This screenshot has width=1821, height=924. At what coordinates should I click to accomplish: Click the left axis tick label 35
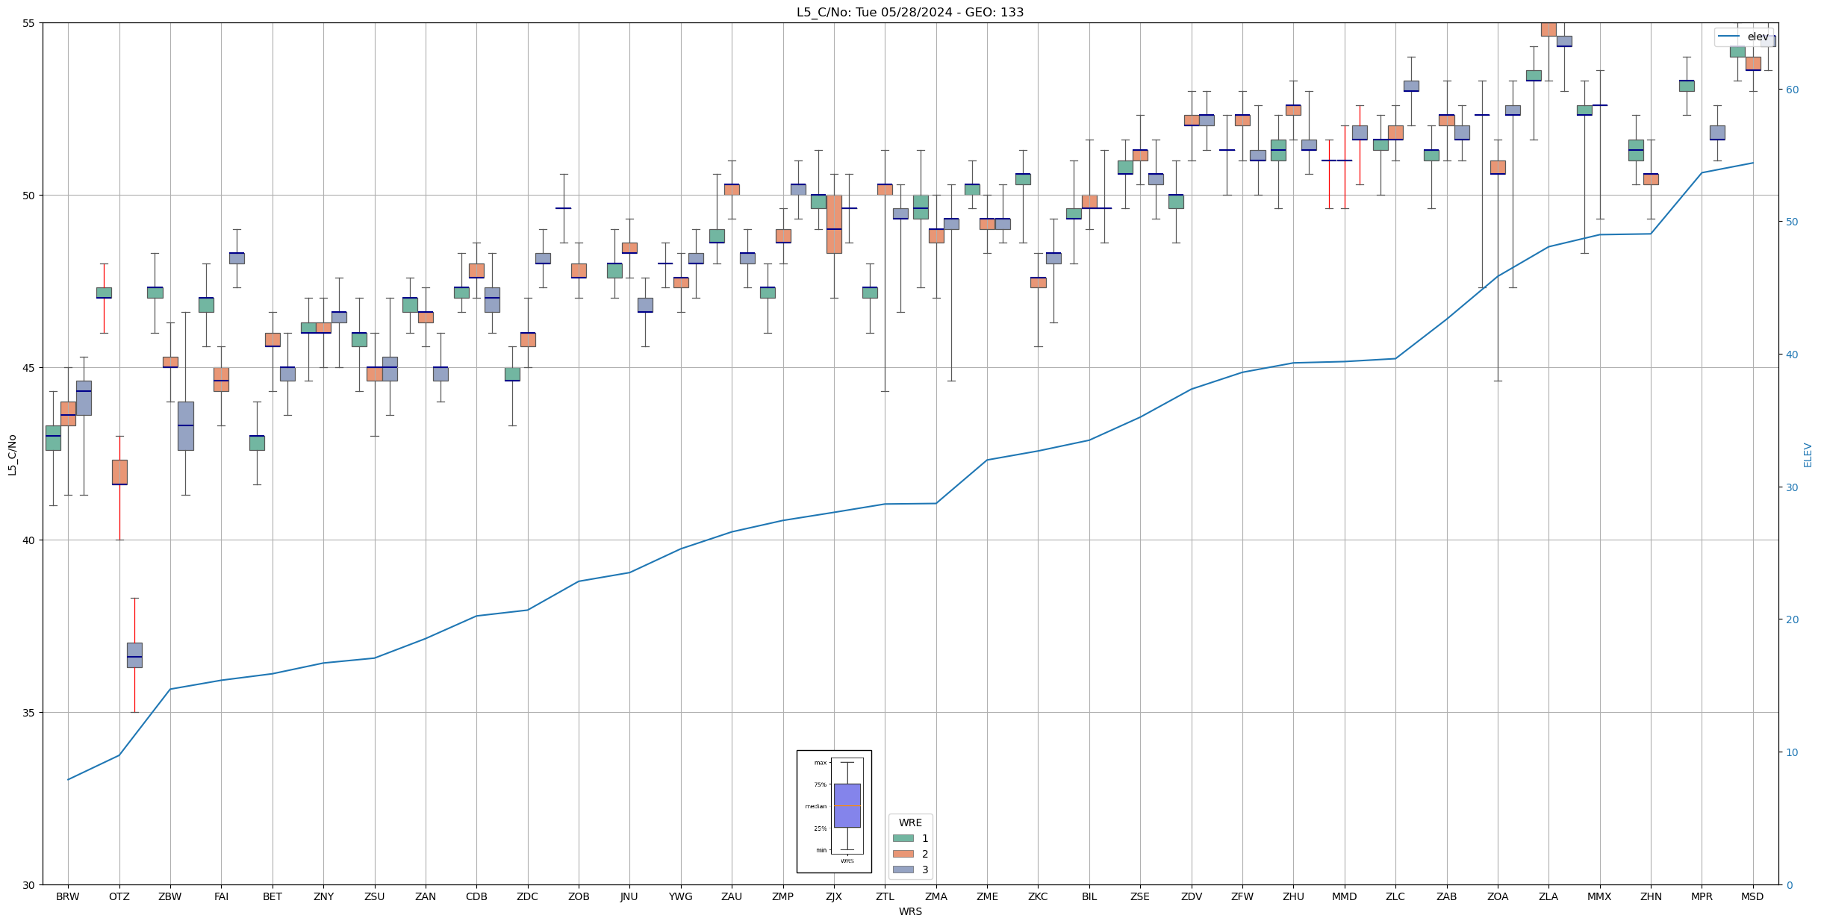coord(28,713)
